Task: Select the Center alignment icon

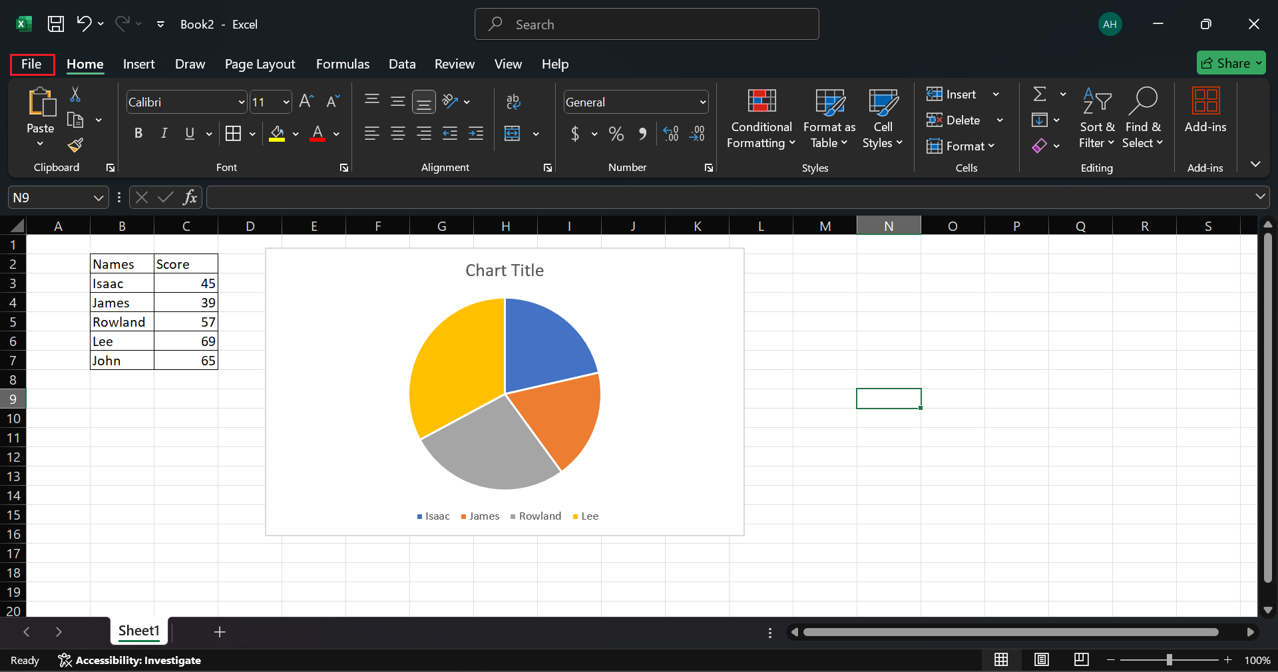Action: tap(397, 134)
